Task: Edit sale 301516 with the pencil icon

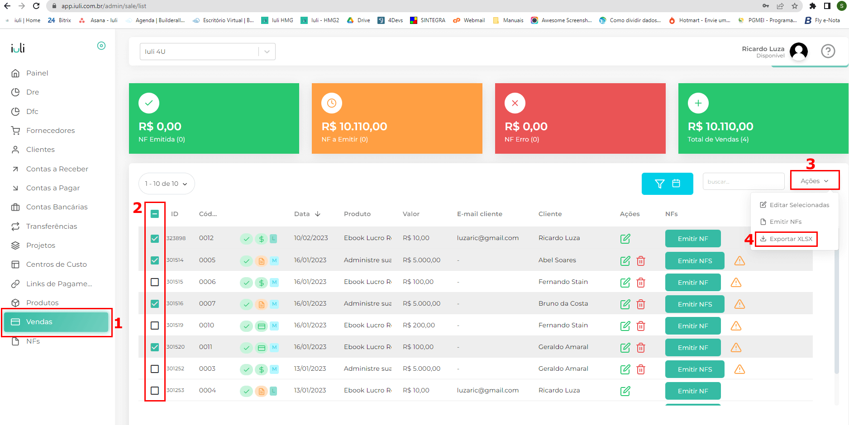Action: pyautogui.click(x=625, y=304)
